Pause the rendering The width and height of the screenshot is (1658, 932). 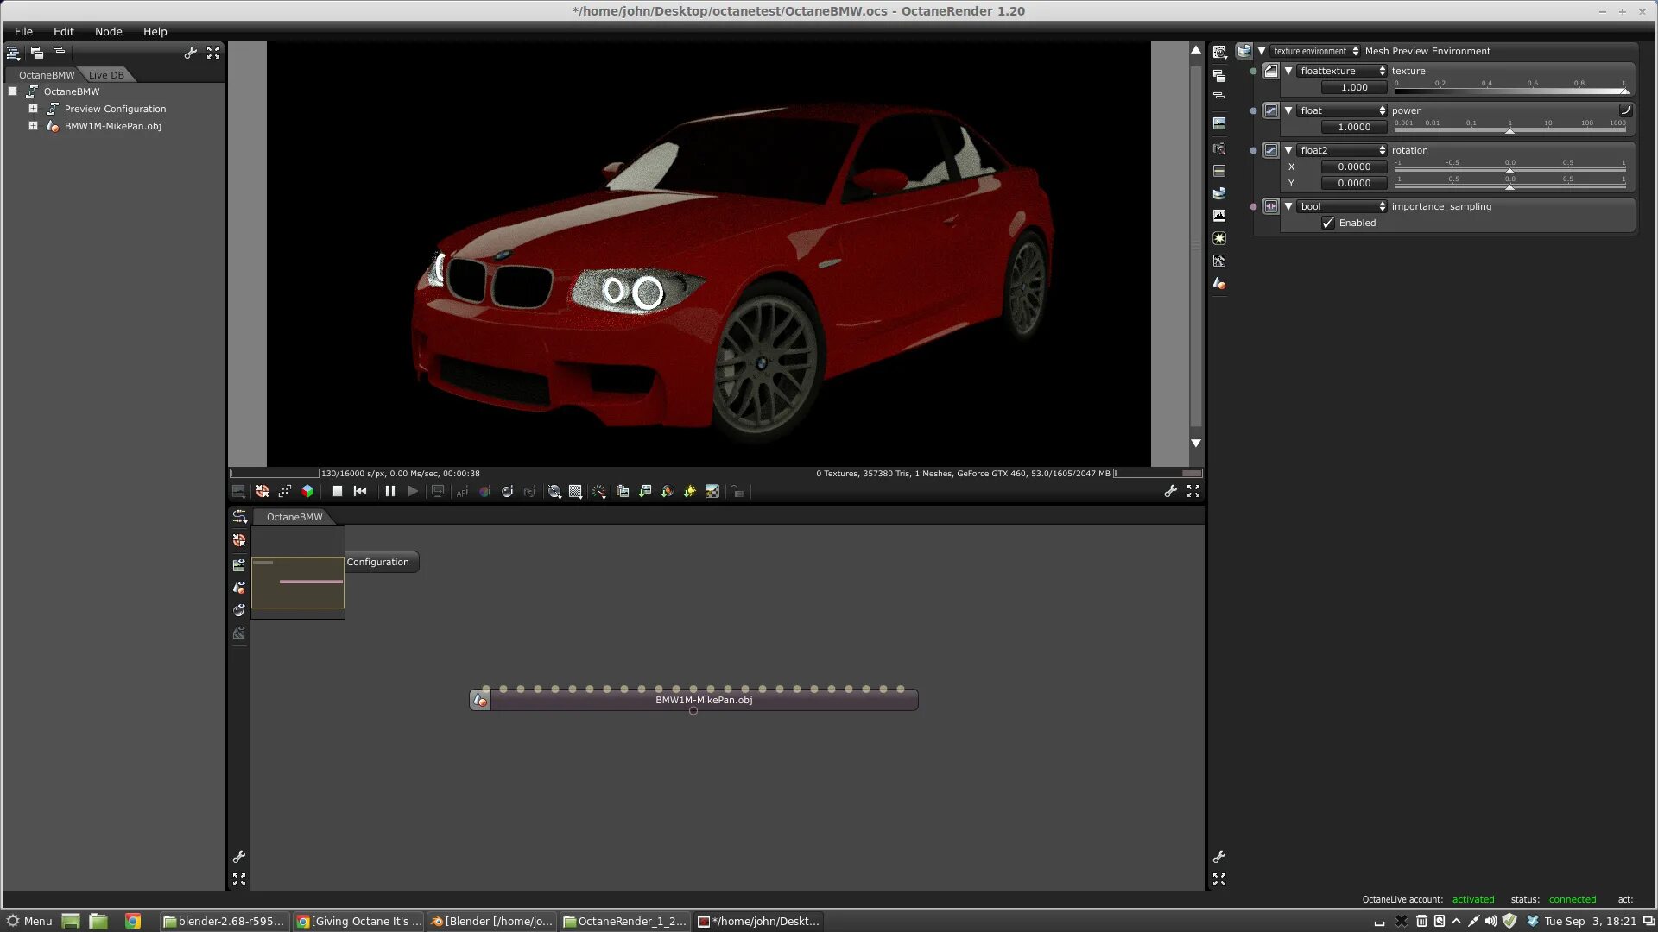389,491
